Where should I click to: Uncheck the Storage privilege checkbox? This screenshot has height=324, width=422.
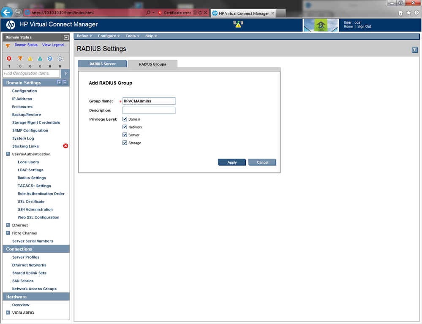(x=125, y=143)
